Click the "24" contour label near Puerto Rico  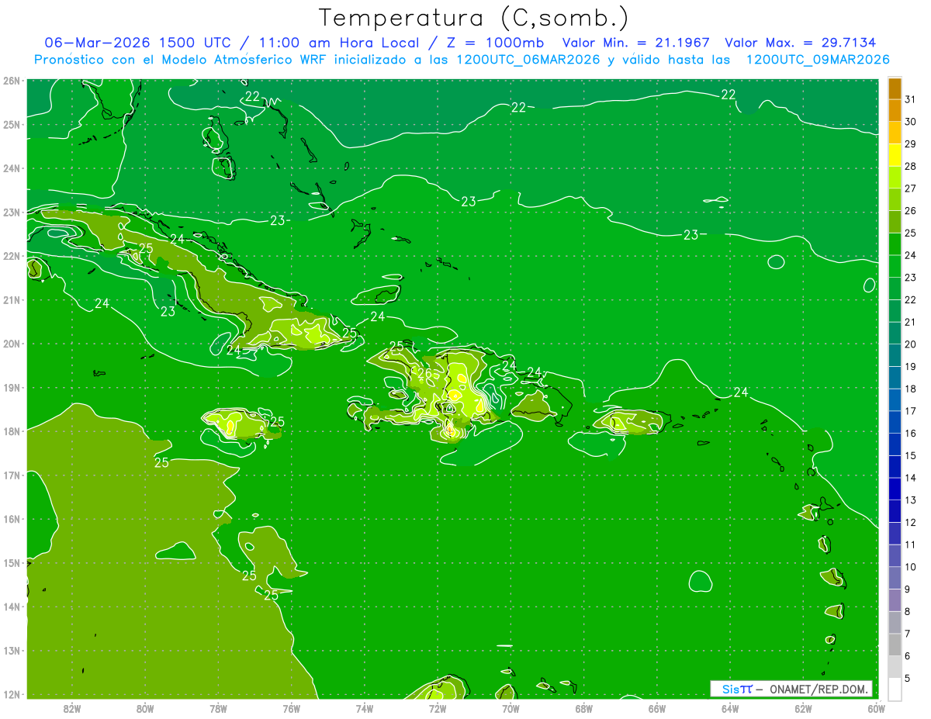tap(741, 392)
